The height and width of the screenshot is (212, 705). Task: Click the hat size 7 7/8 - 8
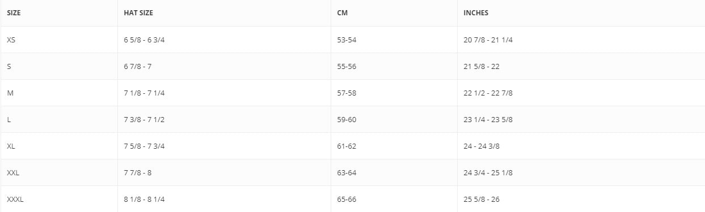[138, 172]
